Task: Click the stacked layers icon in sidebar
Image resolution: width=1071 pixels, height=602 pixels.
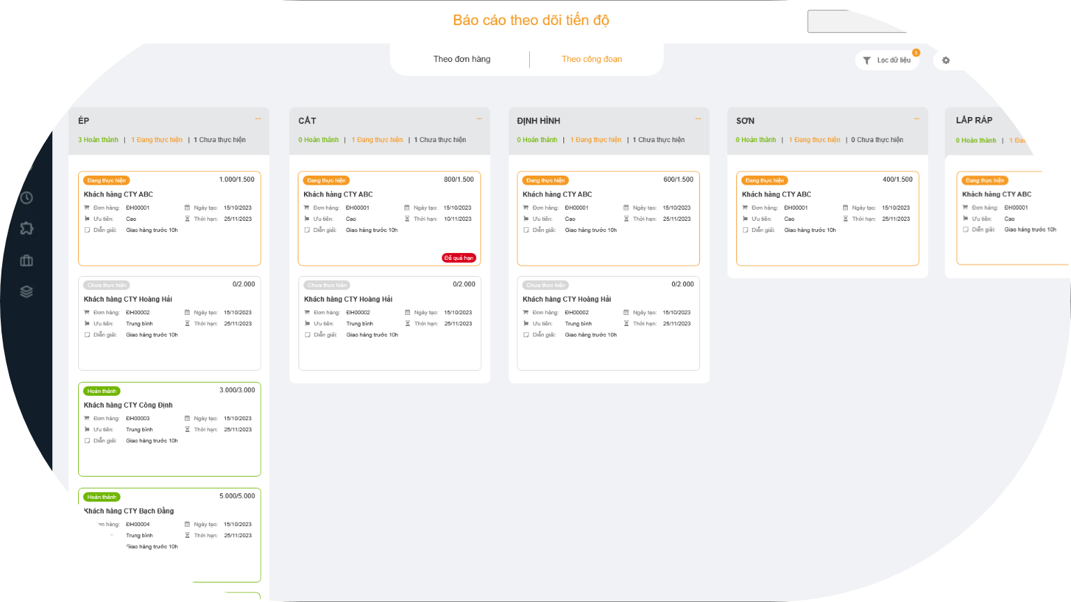Action: 26,292
